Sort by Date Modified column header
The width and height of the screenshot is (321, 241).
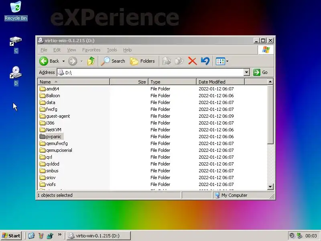coord(220,82)
